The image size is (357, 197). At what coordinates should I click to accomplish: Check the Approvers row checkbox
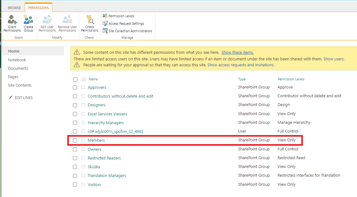coord(75,87)
